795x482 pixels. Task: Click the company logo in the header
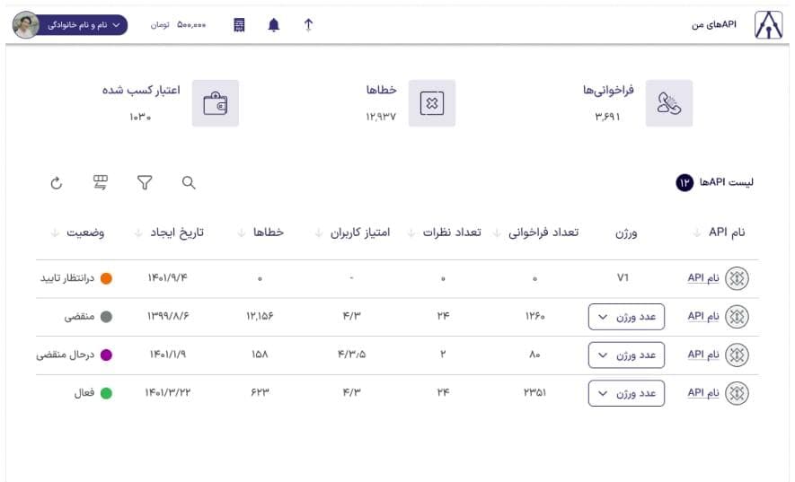coord(768,25)
